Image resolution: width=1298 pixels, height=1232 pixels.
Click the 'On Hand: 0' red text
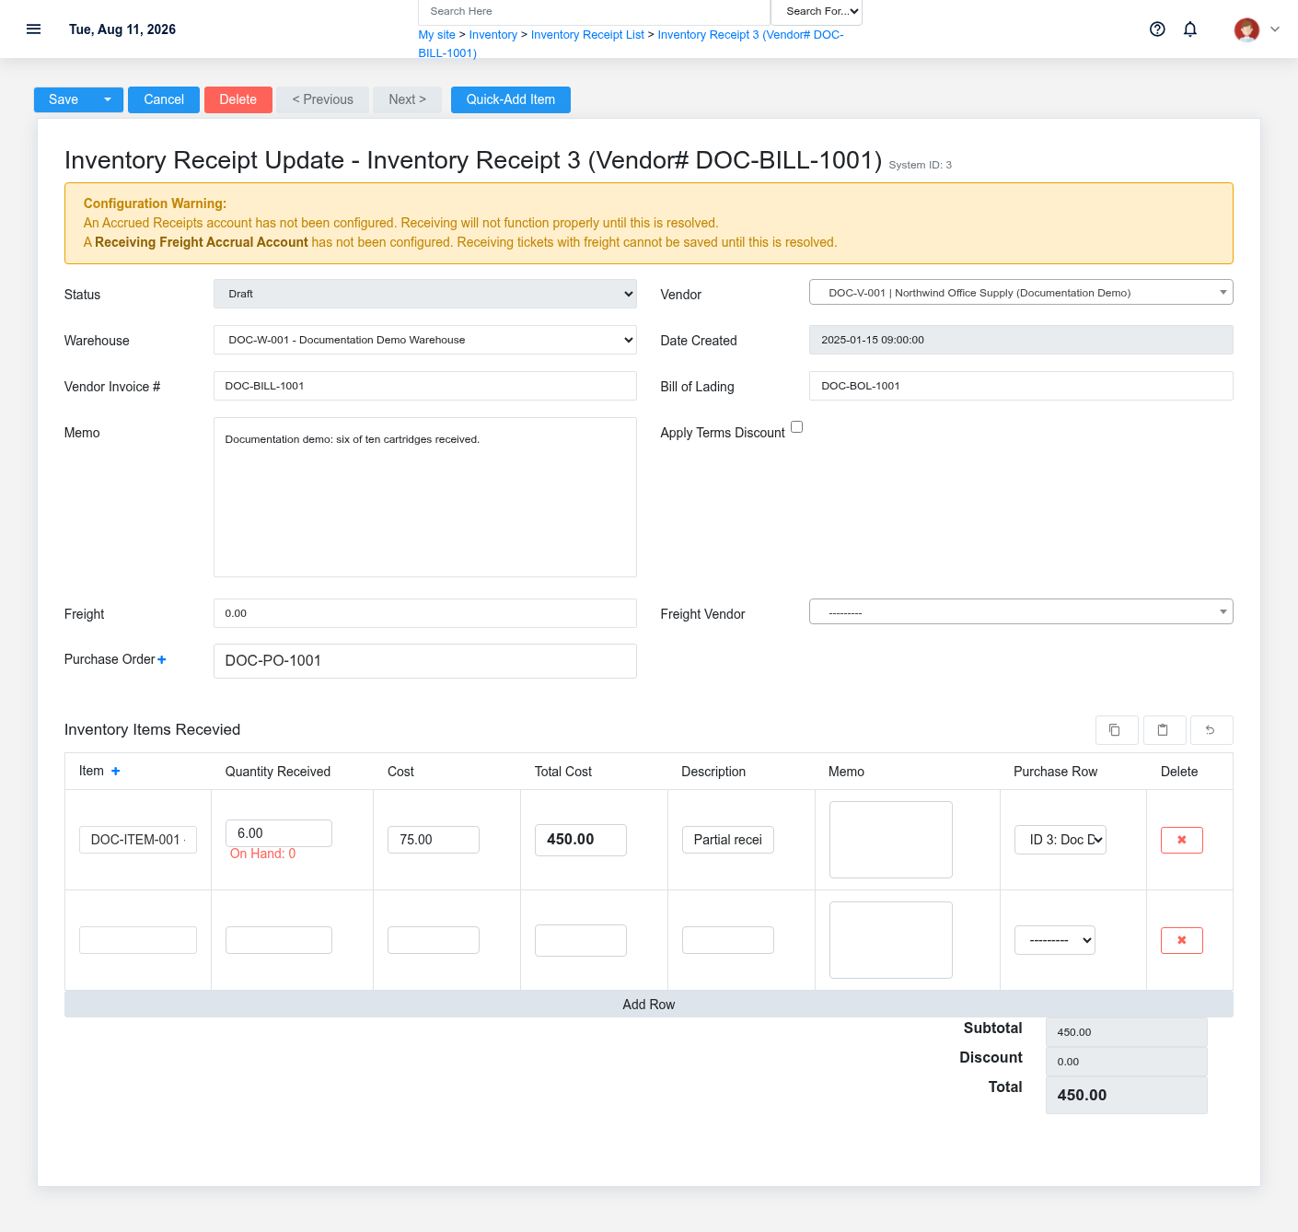coord(262,854)
